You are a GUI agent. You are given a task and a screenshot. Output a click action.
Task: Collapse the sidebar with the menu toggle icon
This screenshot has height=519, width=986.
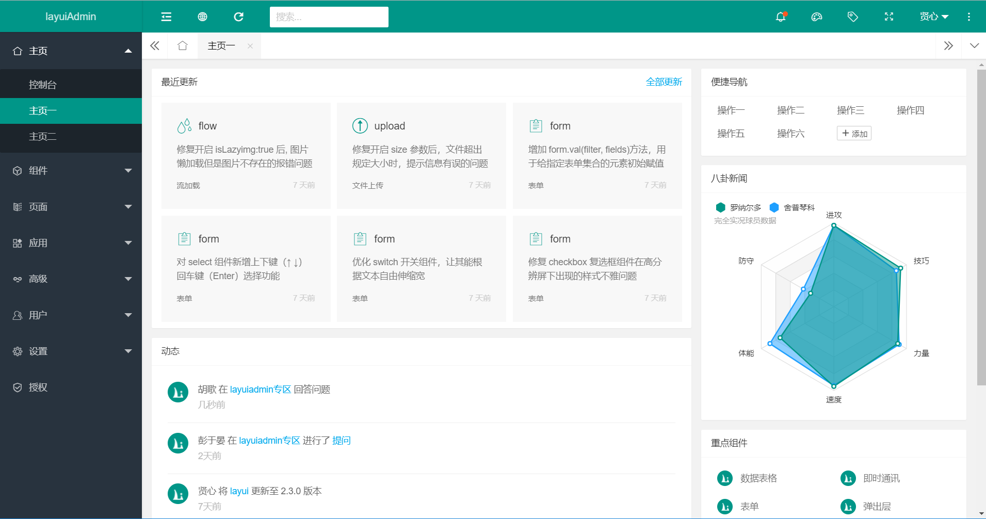166,17
